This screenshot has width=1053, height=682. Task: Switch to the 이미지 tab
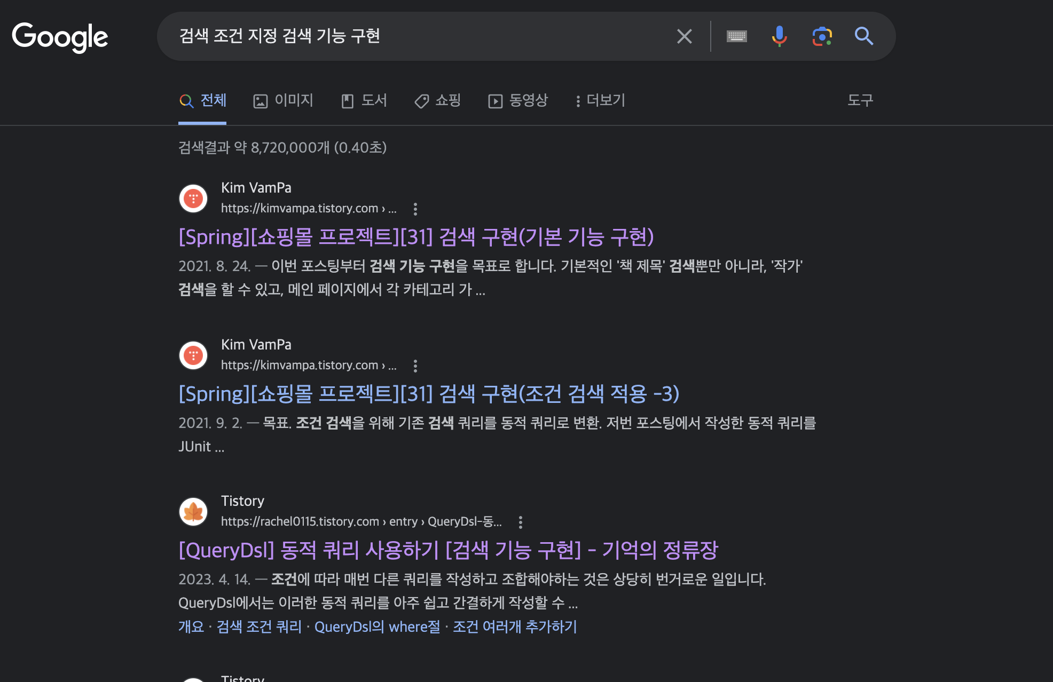pyautogui.click(x=283, y=100)
